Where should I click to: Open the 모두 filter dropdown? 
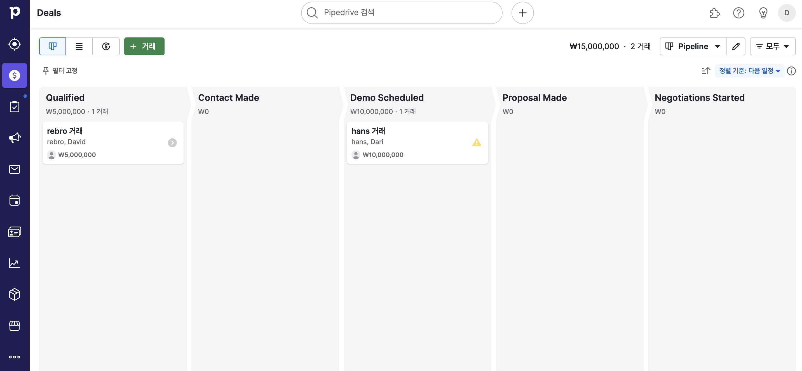pyautogui.click(x=772, y=46)
